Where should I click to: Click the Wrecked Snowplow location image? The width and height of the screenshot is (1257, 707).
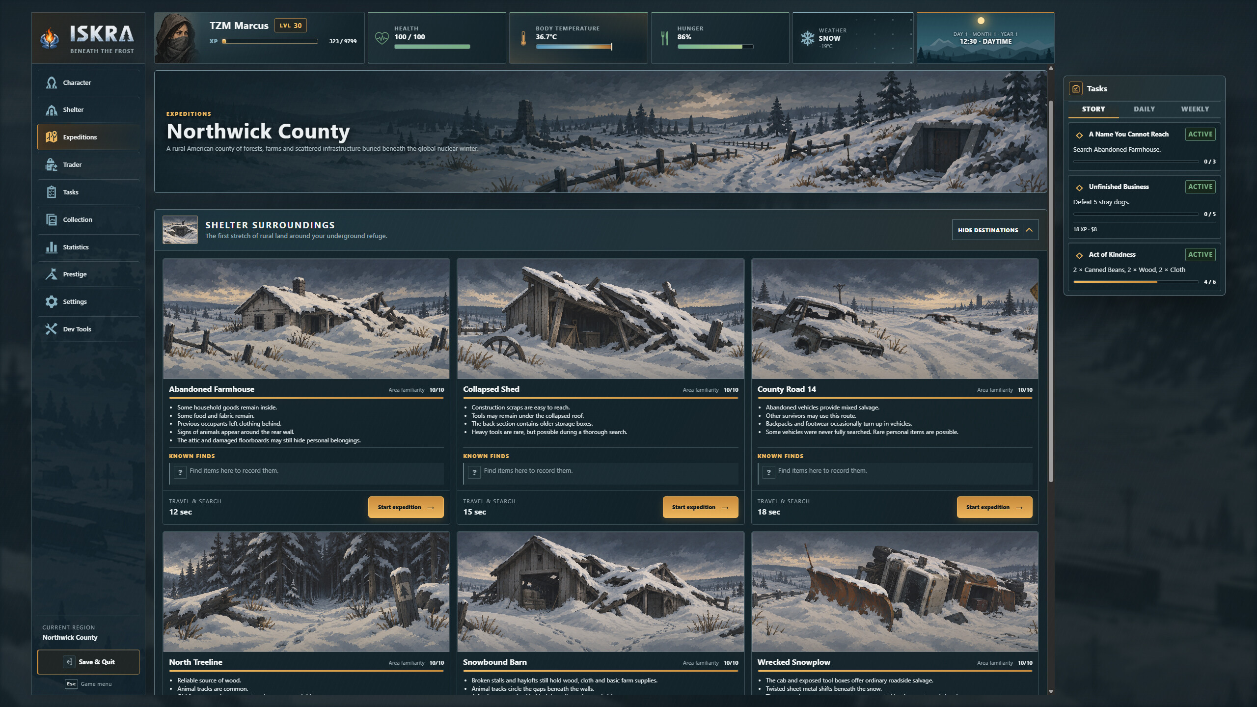pyautogui.click(x=895, y=592)
